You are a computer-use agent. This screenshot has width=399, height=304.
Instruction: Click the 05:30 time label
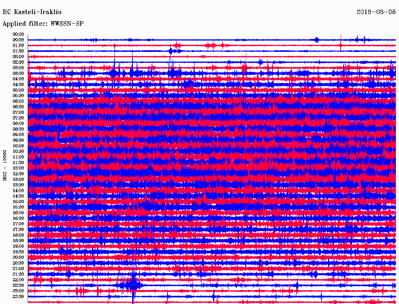(18, 96)
